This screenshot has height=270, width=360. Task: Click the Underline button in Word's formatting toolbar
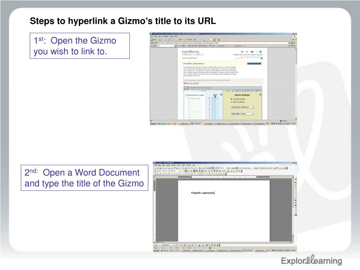pos(191,171)
